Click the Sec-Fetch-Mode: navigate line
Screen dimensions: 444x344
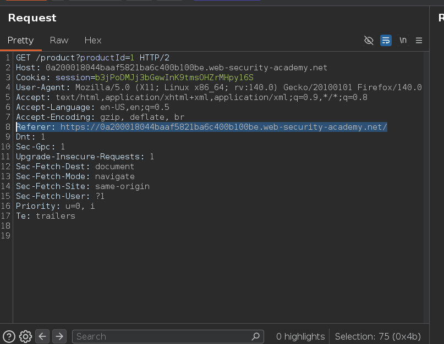[x=75, y=176]
